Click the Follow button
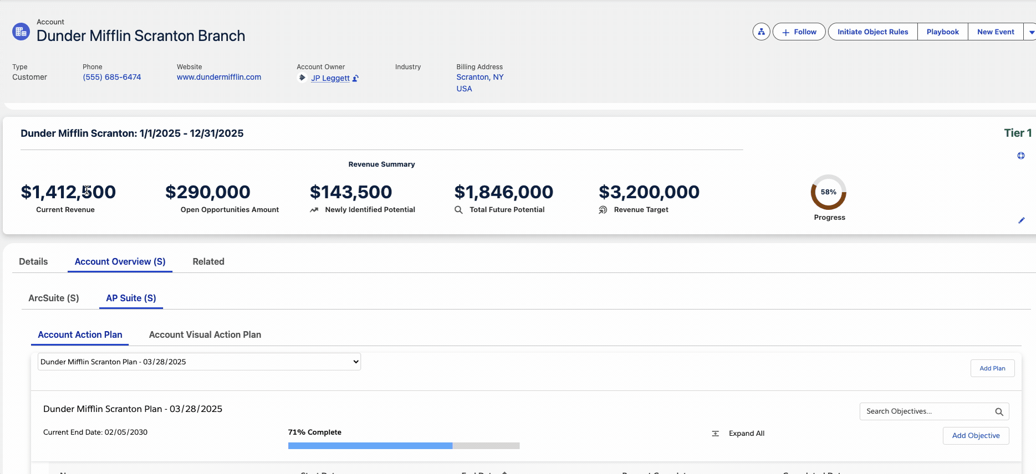Image resolution: width=1036 pixels, height=474 pixels. click(799, 32)
